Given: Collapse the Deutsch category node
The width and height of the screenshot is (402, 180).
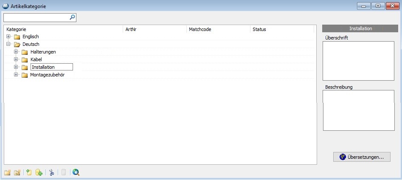Looking at the screenshot, I should pyautogui.click(x=8, y=44).
